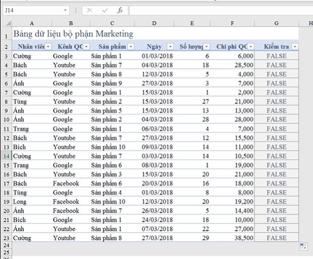Click cell 07/03/2018
Image resolution: width=313 pixels, height=259 pixels.
pos(154,229)
